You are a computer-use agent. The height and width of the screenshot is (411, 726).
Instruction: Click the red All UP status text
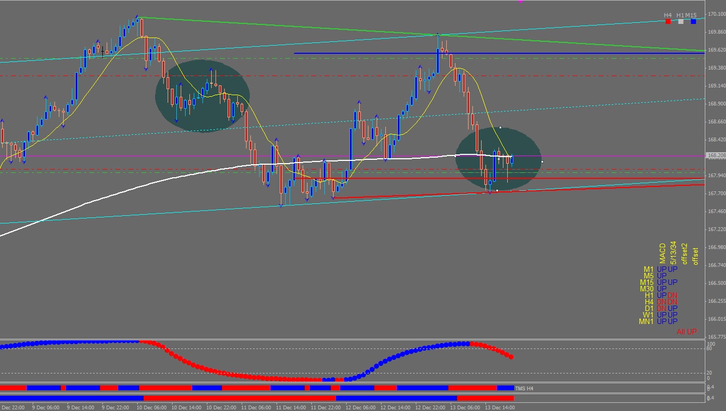[686, 332]
